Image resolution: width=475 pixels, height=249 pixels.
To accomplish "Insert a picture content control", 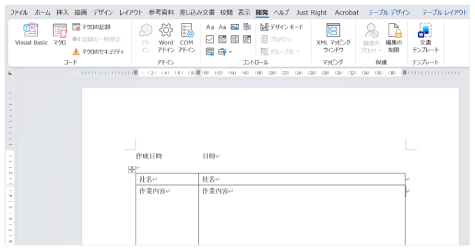I will coord(234,27).
